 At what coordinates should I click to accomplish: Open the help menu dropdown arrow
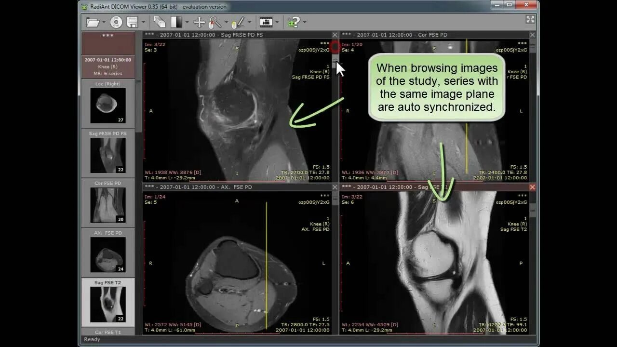click(305, 22)
